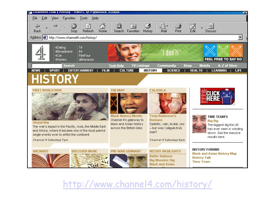This screenshot has height=207, width=277.
Task: Click the Global War article link
Action: (41, 122)
